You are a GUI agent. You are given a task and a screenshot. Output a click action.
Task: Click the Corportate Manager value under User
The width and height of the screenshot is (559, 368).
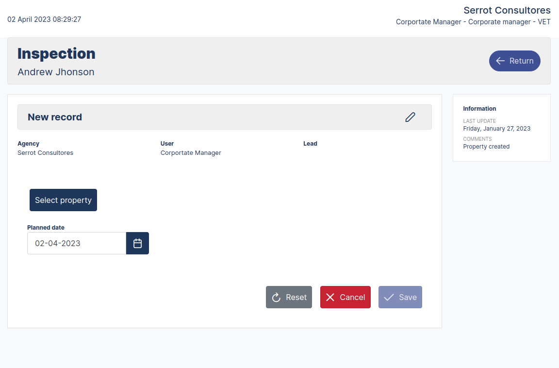191,152
